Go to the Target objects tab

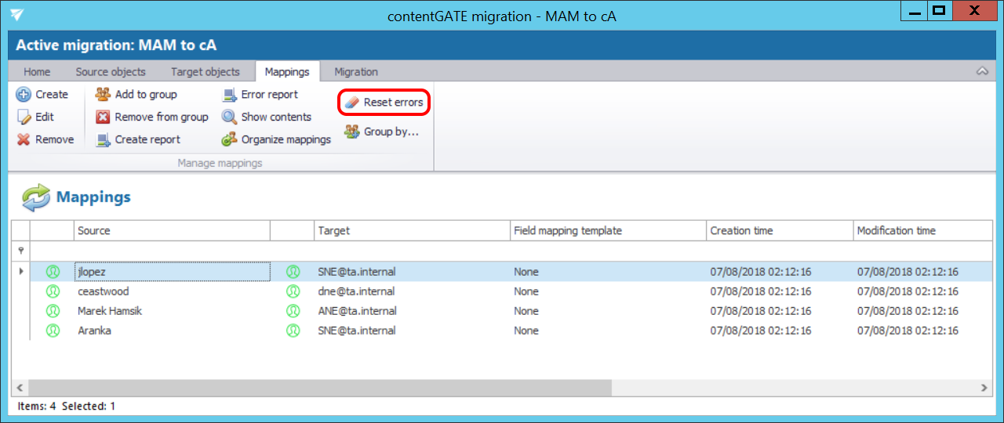coord(206,71)
